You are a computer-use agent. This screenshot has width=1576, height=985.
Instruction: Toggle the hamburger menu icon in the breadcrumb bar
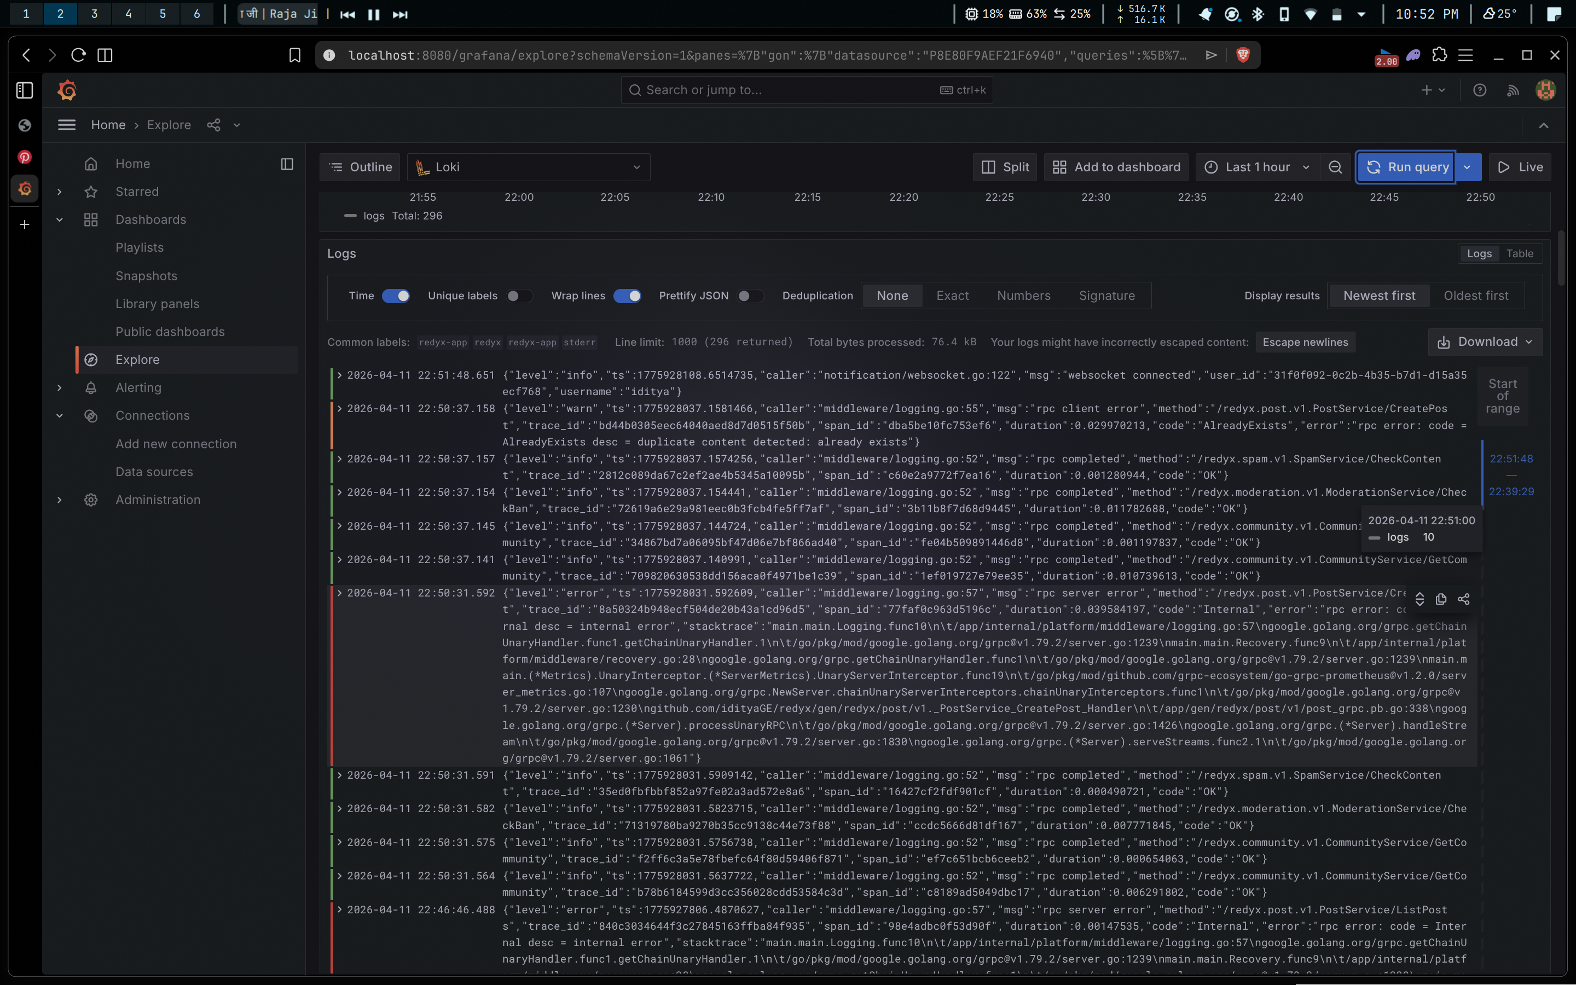click(x=66, y=125)
